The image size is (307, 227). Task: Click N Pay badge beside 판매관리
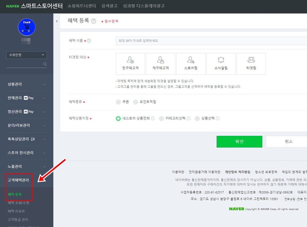[29, 98]
